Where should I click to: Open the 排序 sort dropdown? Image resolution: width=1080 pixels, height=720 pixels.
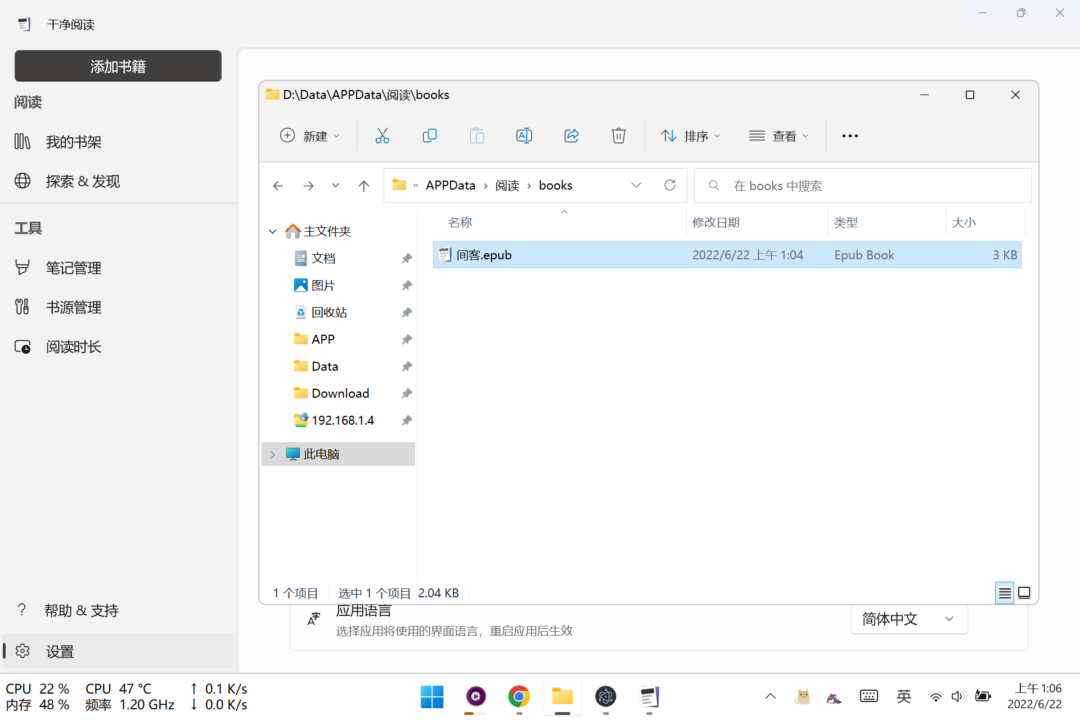690,136
